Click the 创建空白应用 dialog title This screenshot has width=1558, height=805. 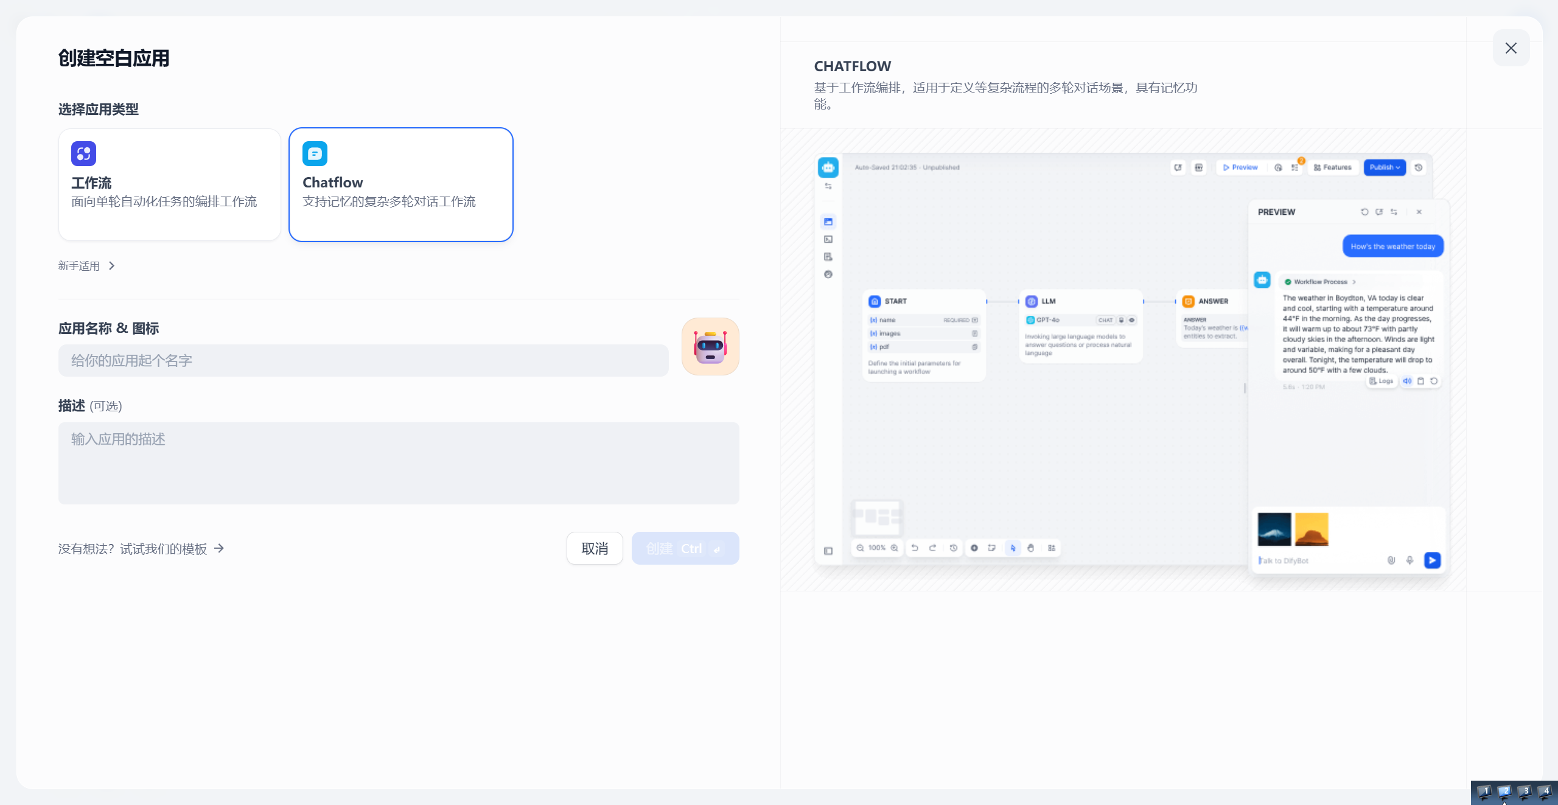coord(114,58)
